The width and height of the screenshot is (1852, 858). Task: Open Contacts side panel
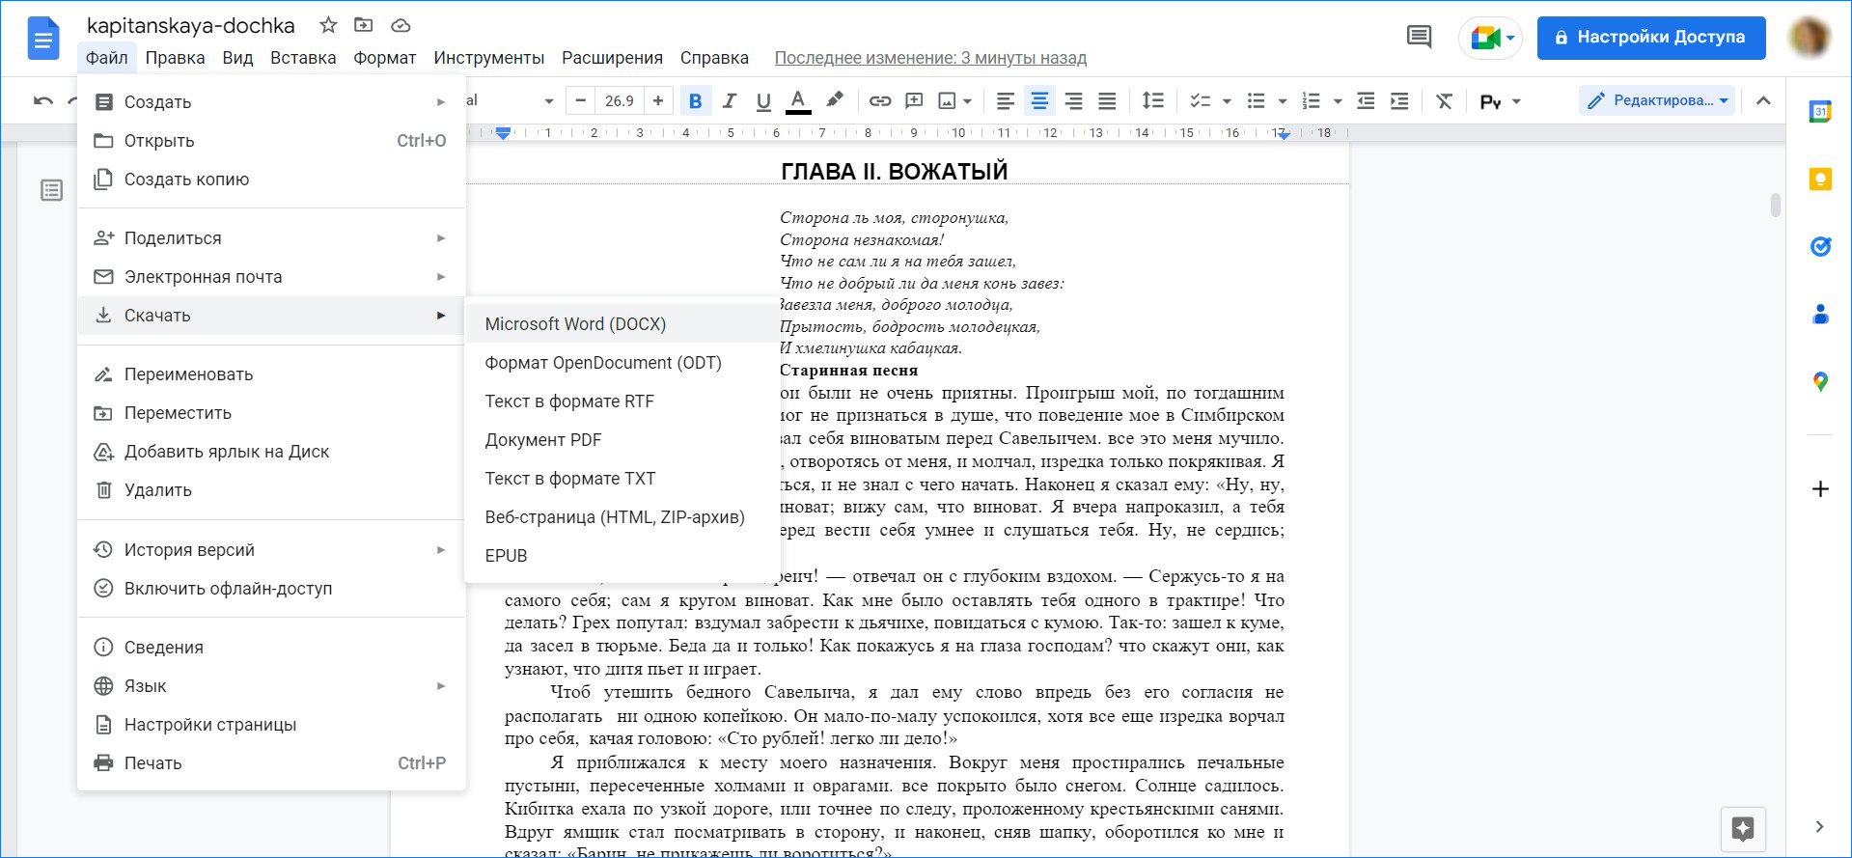tap(1820, 314)
